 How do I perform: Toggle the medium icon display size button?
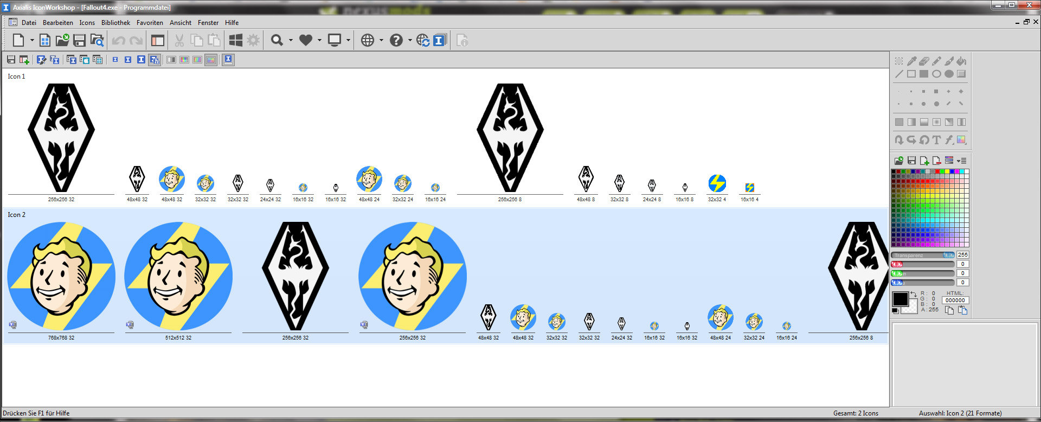point(128,60)
